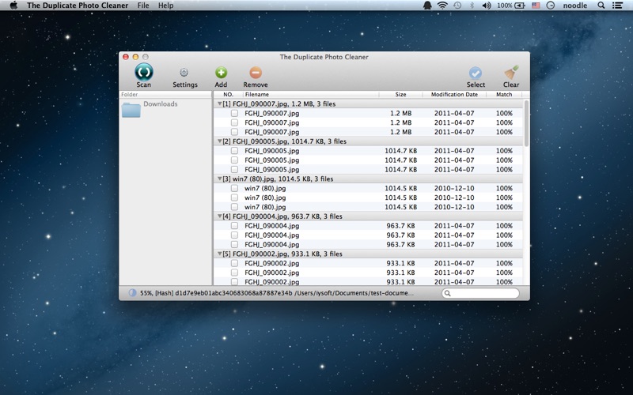Sort by the Filename column header
This screenshot has width=633, height=395.
pos(311,94)
